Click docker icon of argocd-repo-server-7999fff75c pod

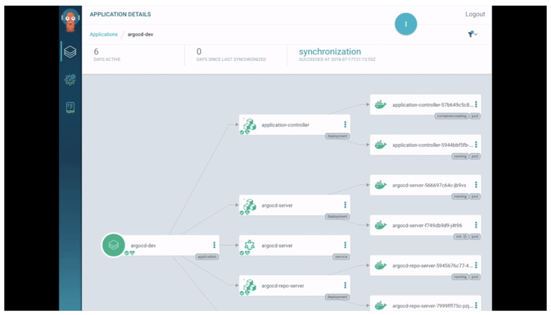(381, 306)
